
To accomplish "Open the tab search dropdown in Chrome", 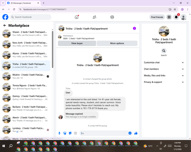I will (3, 3).
